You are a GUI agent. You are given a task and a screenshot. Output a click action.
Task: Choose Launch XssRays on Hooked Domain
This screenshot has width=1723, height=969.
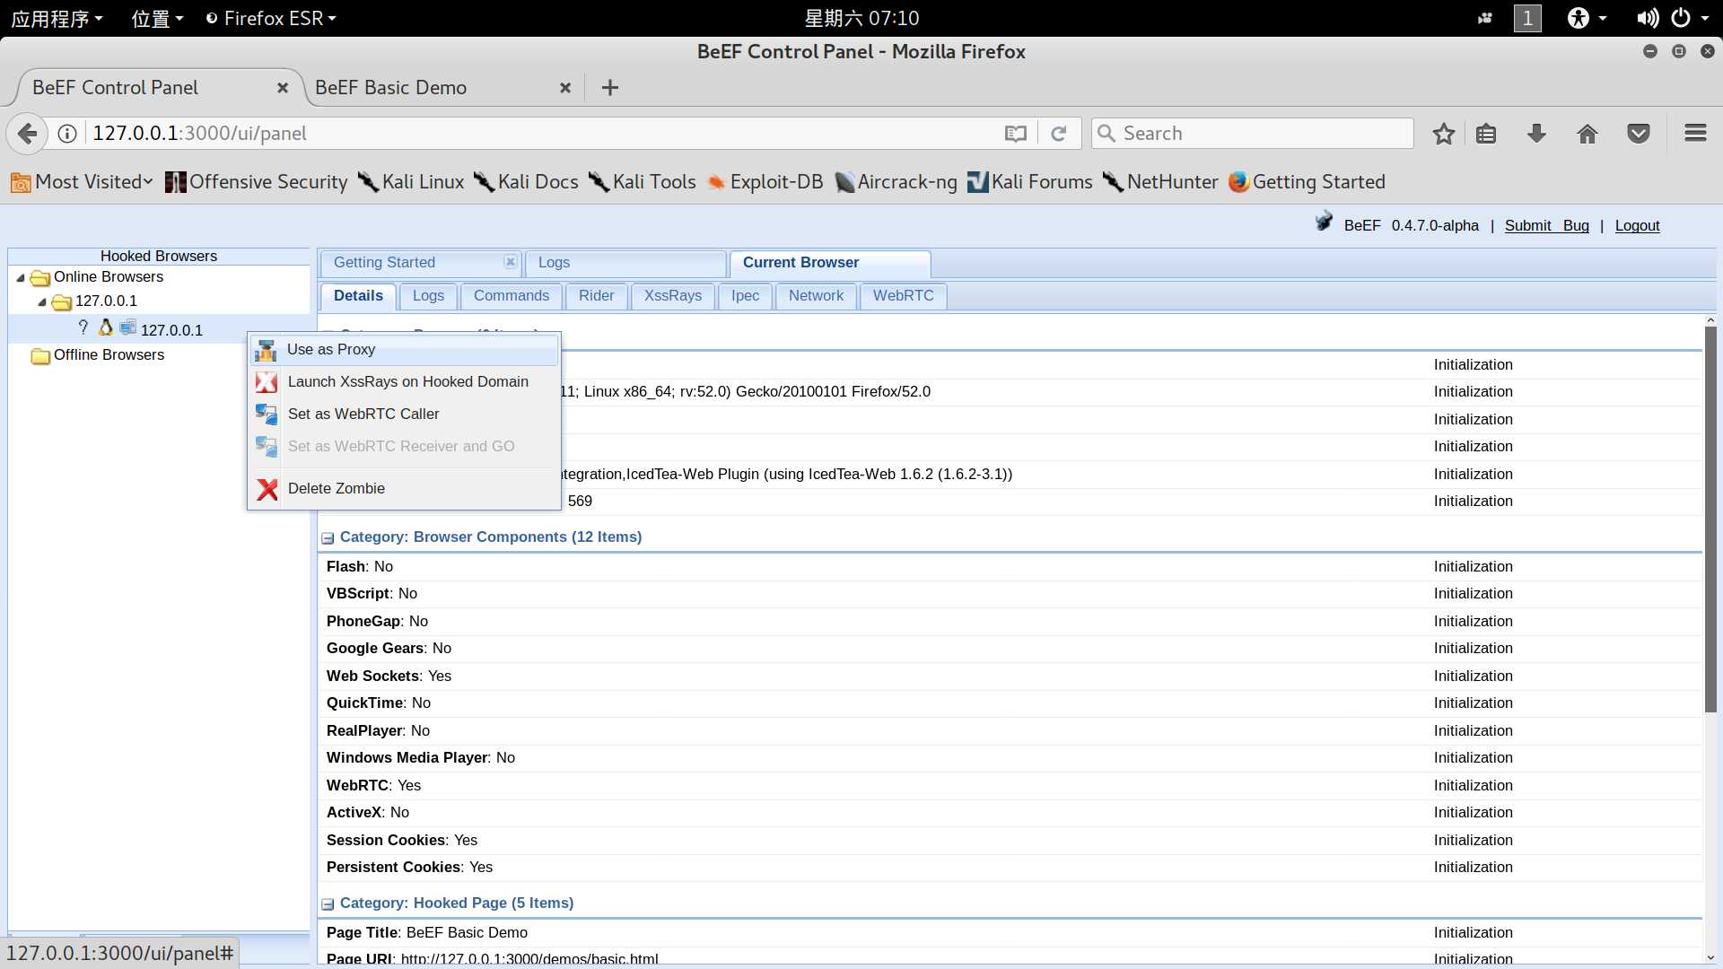coord(404,382)
